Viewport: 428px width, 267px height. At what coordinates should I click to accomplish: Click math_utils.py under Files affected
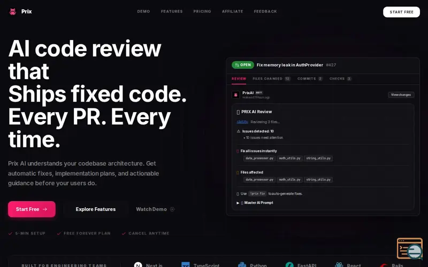[289, 179]
